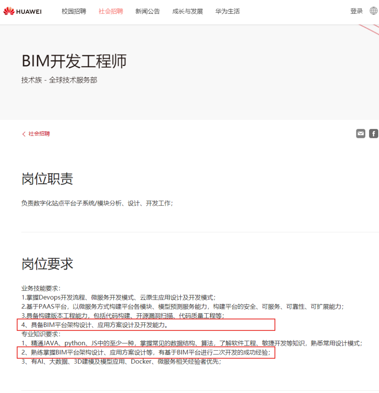The width and height of the screenshot is (379, 393).
Task: Open 华为生活 navigation item
Action: click(x=227, y=11)
